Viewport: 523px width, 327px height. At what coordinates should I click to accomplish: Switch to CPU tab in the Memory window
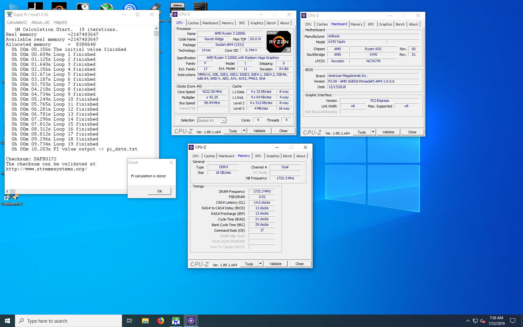(x=196, y=156)
